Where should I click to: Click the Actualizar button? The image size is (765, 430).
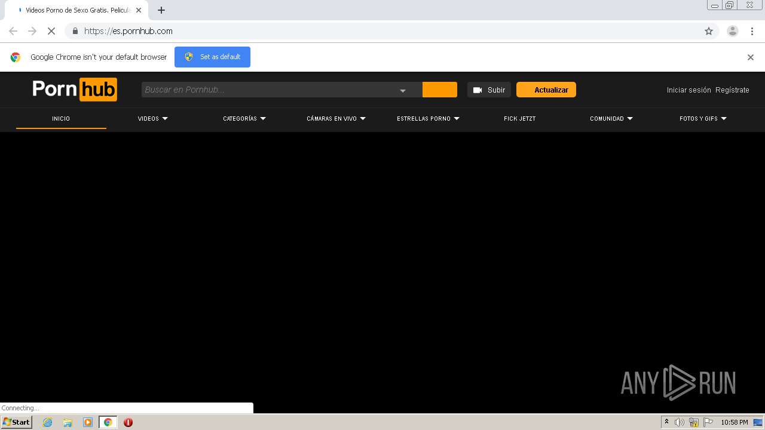click(x=546, y=90)
